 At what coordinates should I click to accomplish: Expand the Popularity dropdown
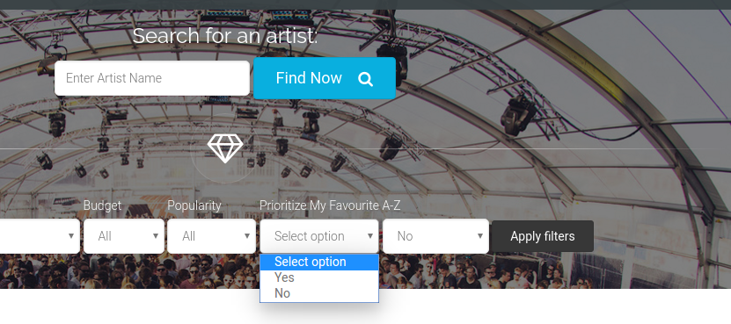(x=212, y=236)
